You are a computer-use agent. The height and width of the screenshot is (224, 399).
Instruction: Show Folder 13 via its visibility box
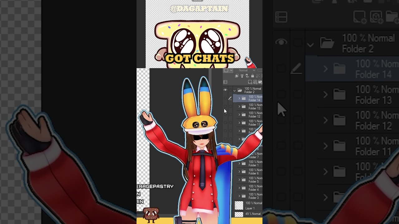click(x=225, y=106)
